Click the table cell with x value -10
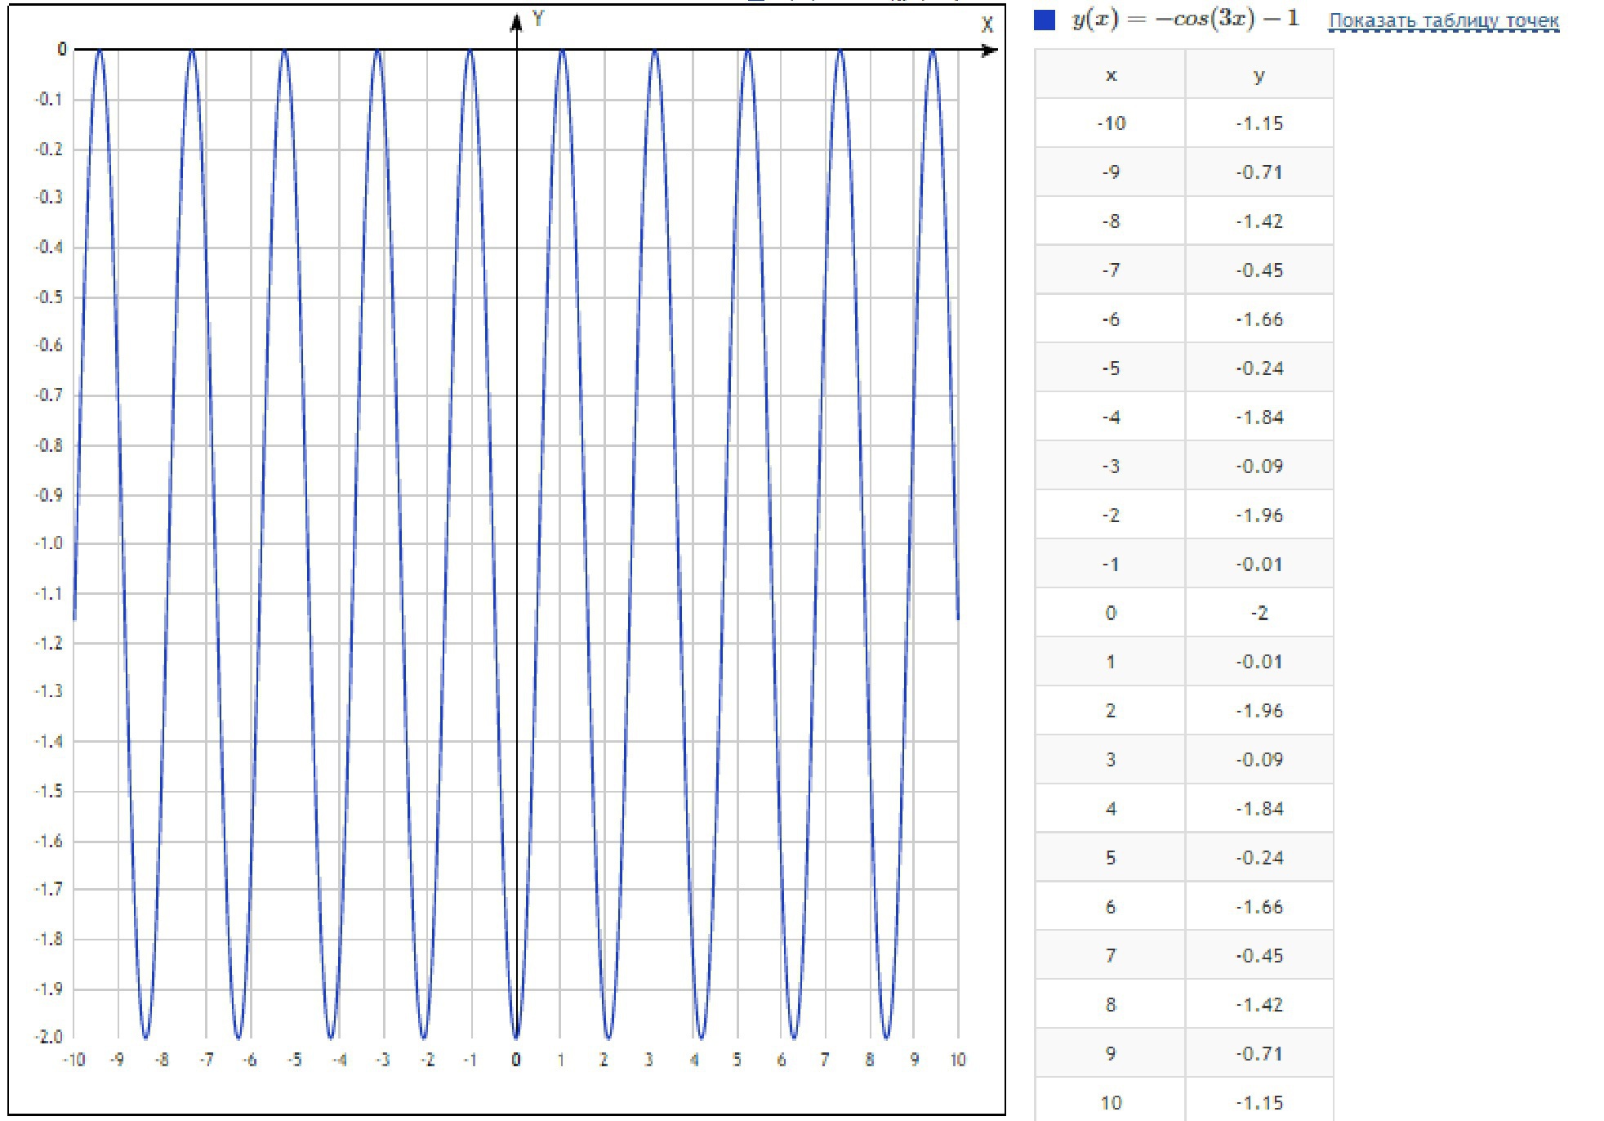This screenshot has width=1604, height=1121. [1111, 123]
